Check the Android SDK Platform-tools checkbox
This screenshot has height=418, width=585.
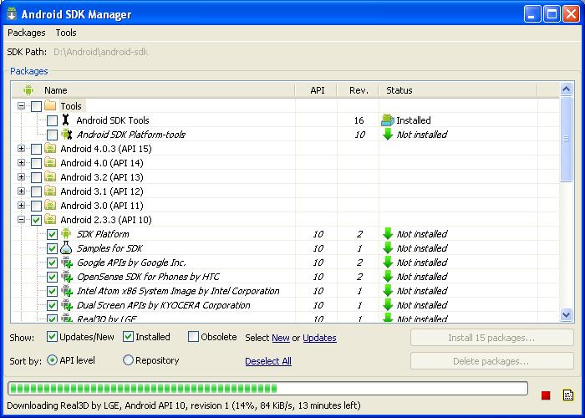point(52,135)
